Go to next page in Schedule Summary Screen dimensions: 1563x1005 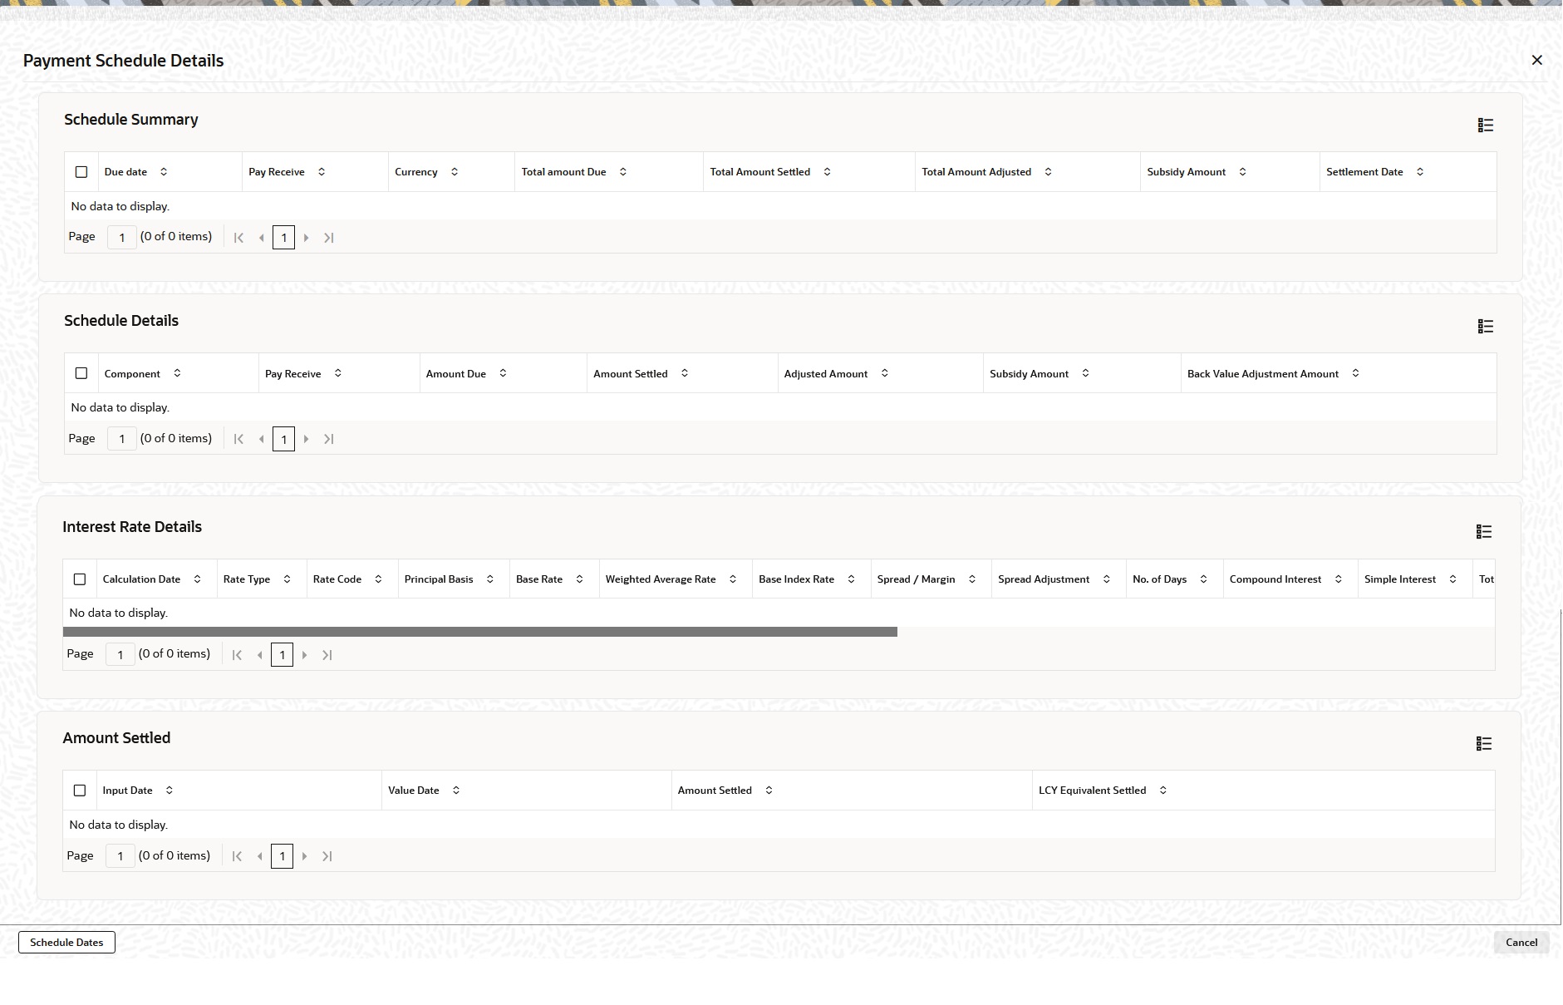307,238
